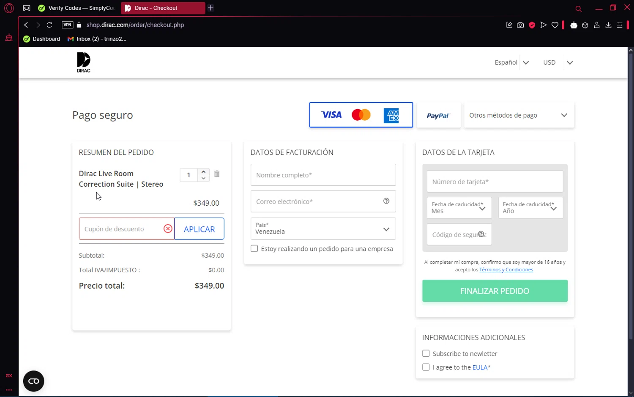634x397 pixels.
Task: Open the workspaces icon in tab bar
Action: pyautogui.click(x=27, y=8)
